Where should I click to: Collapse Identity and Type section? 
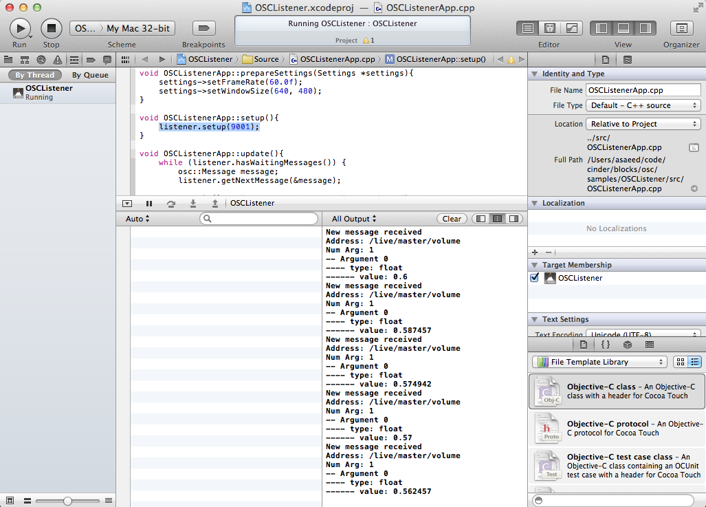[534, 74]
